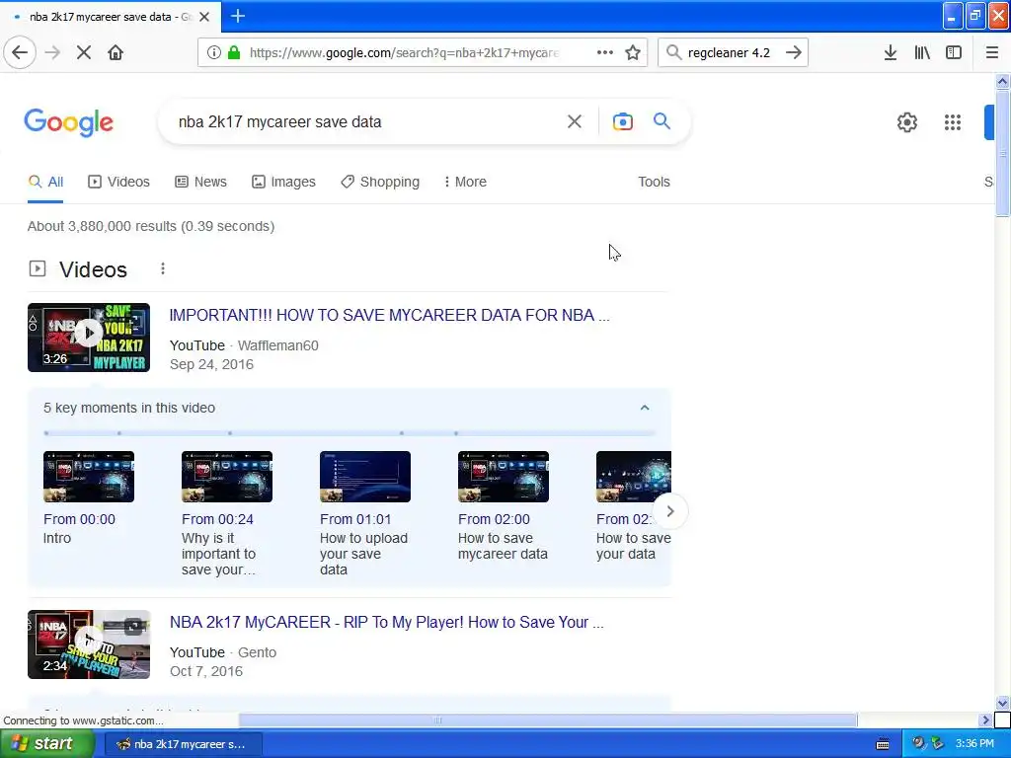Open Videos section three-dot options
1011x758 pixels.
(163, 268)
